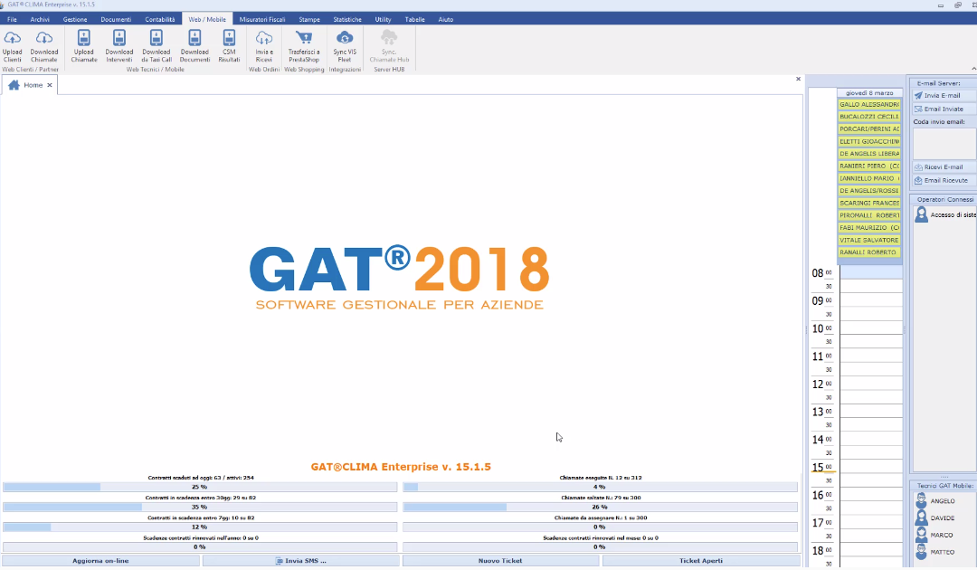This screenshot has width=977, height=570.
Task: Select technician ANGELO in GAT Mobile list
Action: [942, 501]
